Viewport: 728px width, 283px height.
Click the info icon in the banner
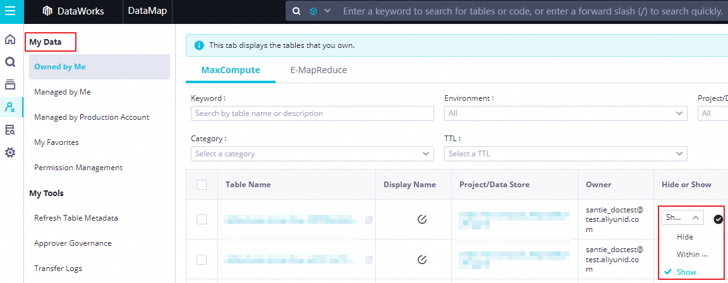pos(199,45)
